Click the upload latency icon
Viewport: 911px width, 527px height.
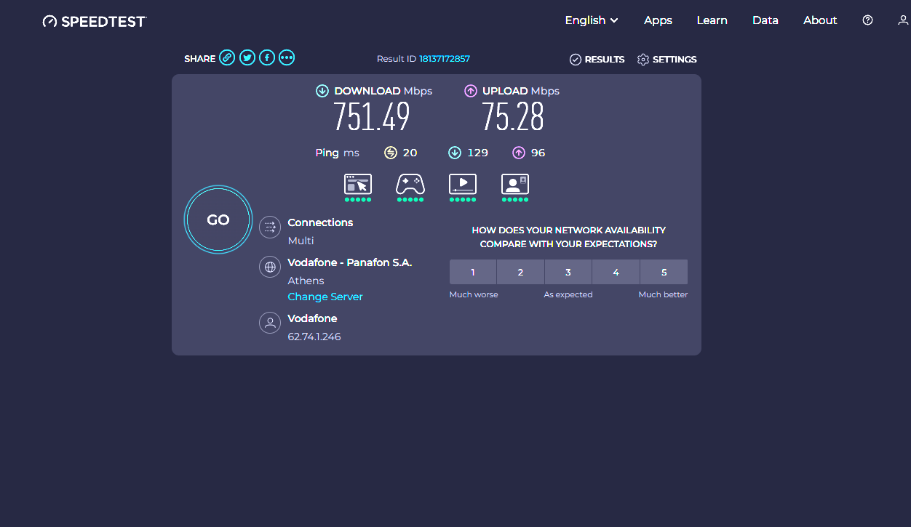click(519, 153)
